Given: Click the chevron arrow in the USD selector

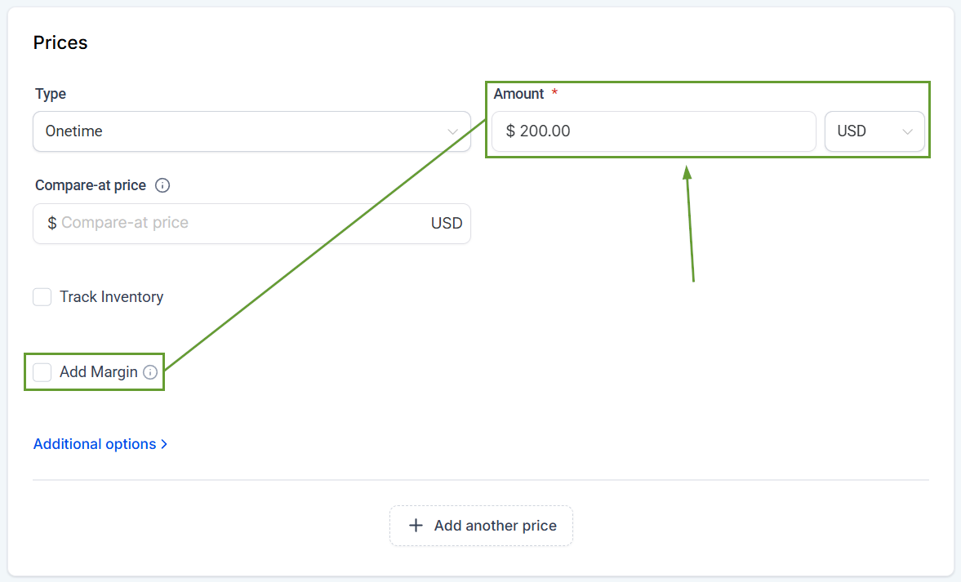Looking at the screenshot, I should point(907,131).
